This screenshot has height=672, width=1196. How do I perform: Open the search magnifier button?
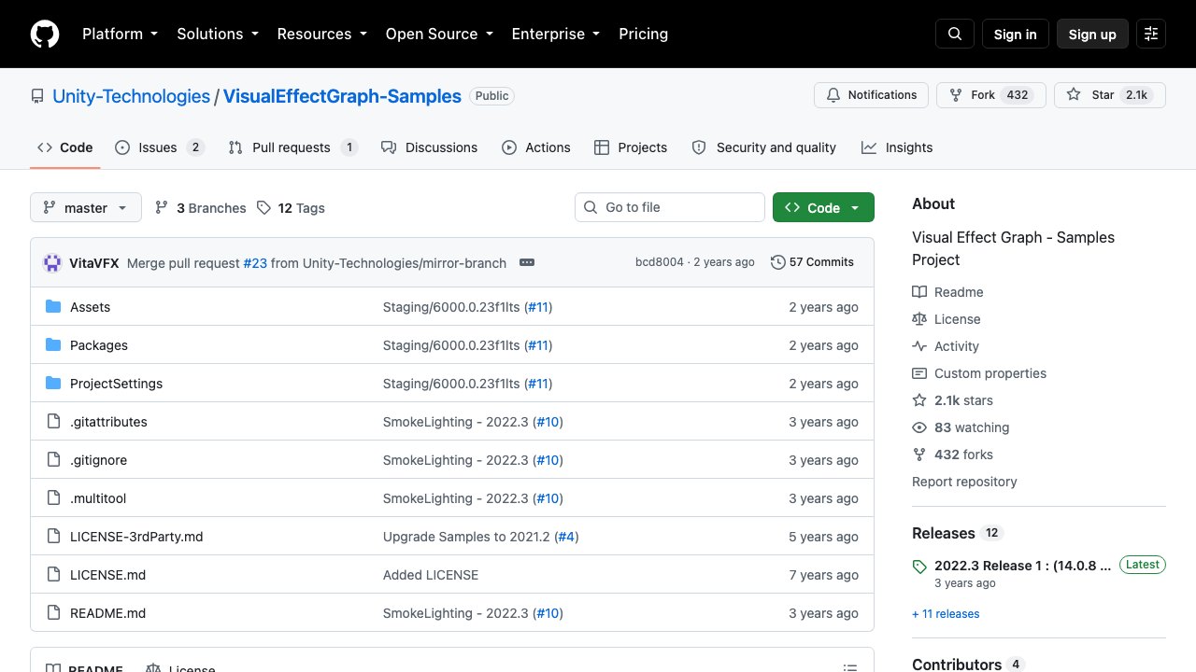(x=955, y=34)
